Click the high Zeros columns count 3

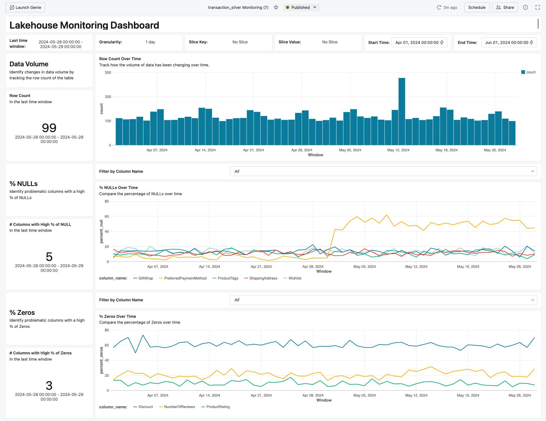(x=49, y=386)
